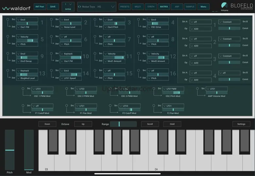Viewport: 255px width, 176px height.
Task: Open slot 13 destination RingMod Level dropdown
Action: [27, 78]
